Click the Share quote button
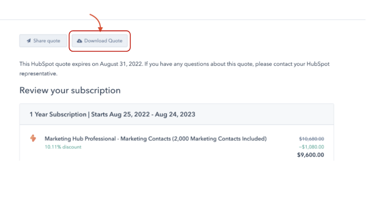Image resolution: width=368 pixels, height=204 pixels. pyautogui.click(x=43, y=41)
